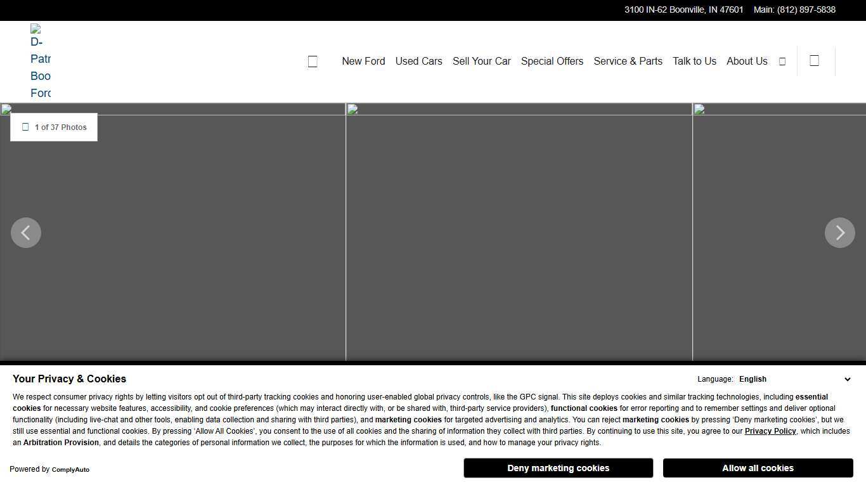Click the rightmost icon in the header

pos(815,61)
